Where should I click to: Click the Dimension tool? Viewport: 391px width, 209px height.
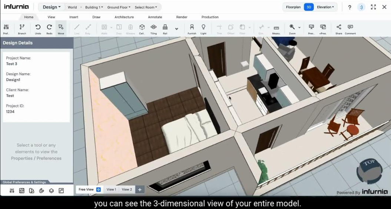[261, 29]
